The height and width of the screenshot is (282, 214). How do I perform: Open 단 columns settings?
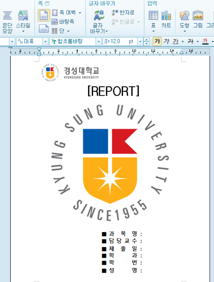click(x=58, y=31)
